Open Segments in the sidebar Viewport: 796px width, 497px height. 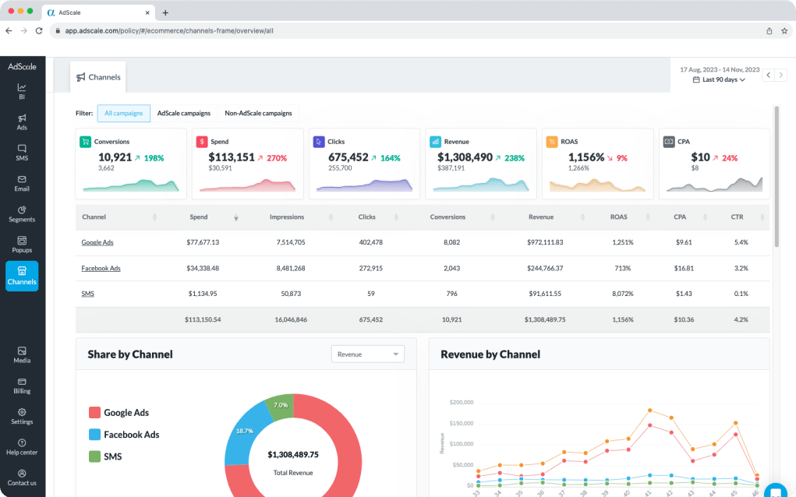tap(22, 213)
